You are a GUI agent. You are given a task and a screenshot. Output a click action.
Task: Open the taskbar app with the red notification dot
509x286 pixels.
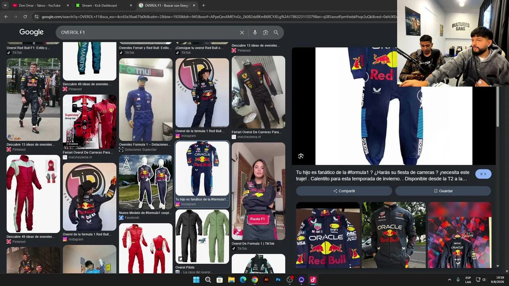pos(290,280)
